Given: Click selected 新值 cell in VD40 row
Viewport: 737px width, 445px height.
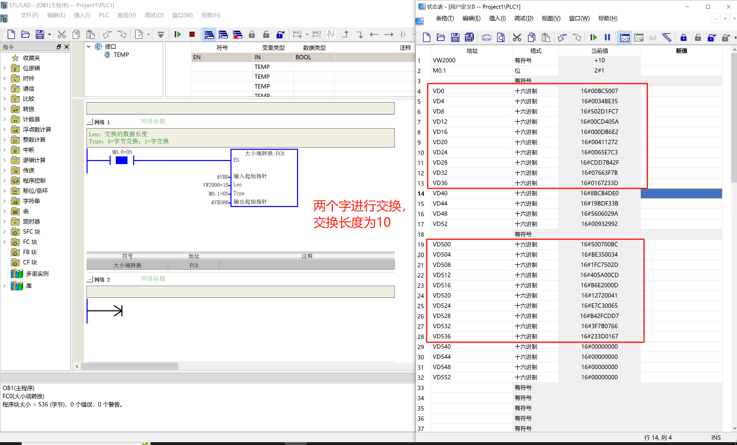Looking at the screenshot, I should (x=681, y=193).
